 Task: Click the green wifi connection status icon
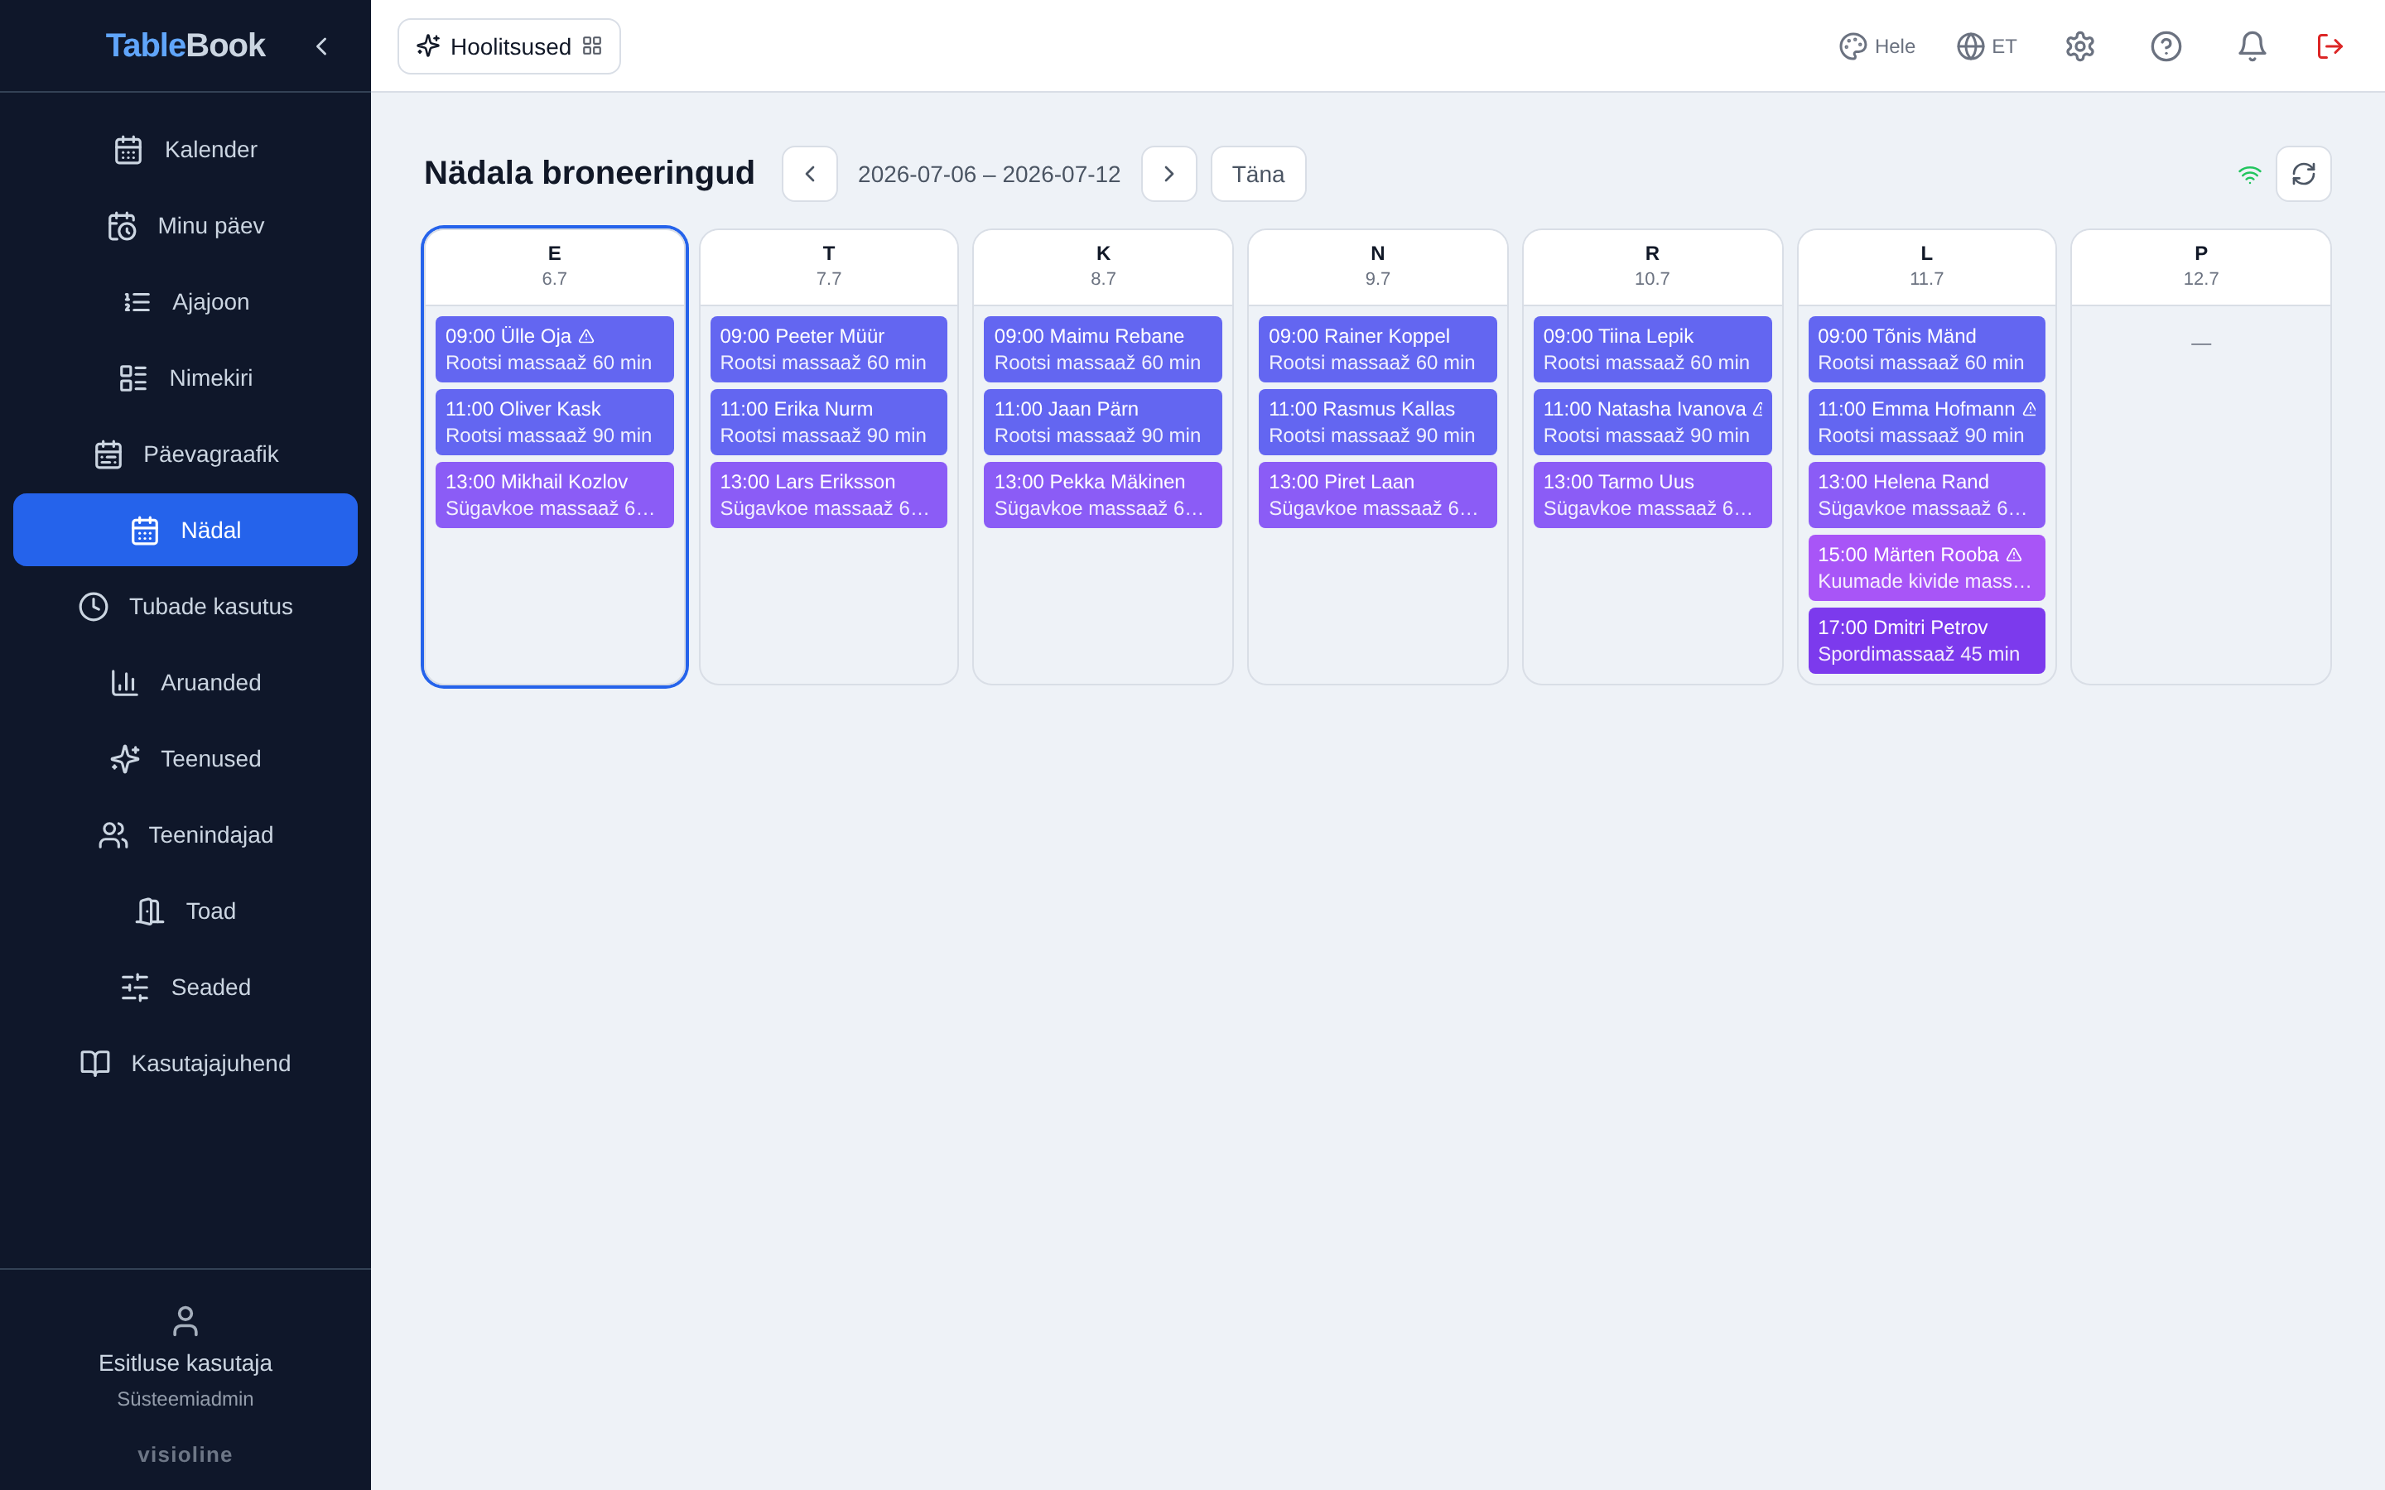2249,175
